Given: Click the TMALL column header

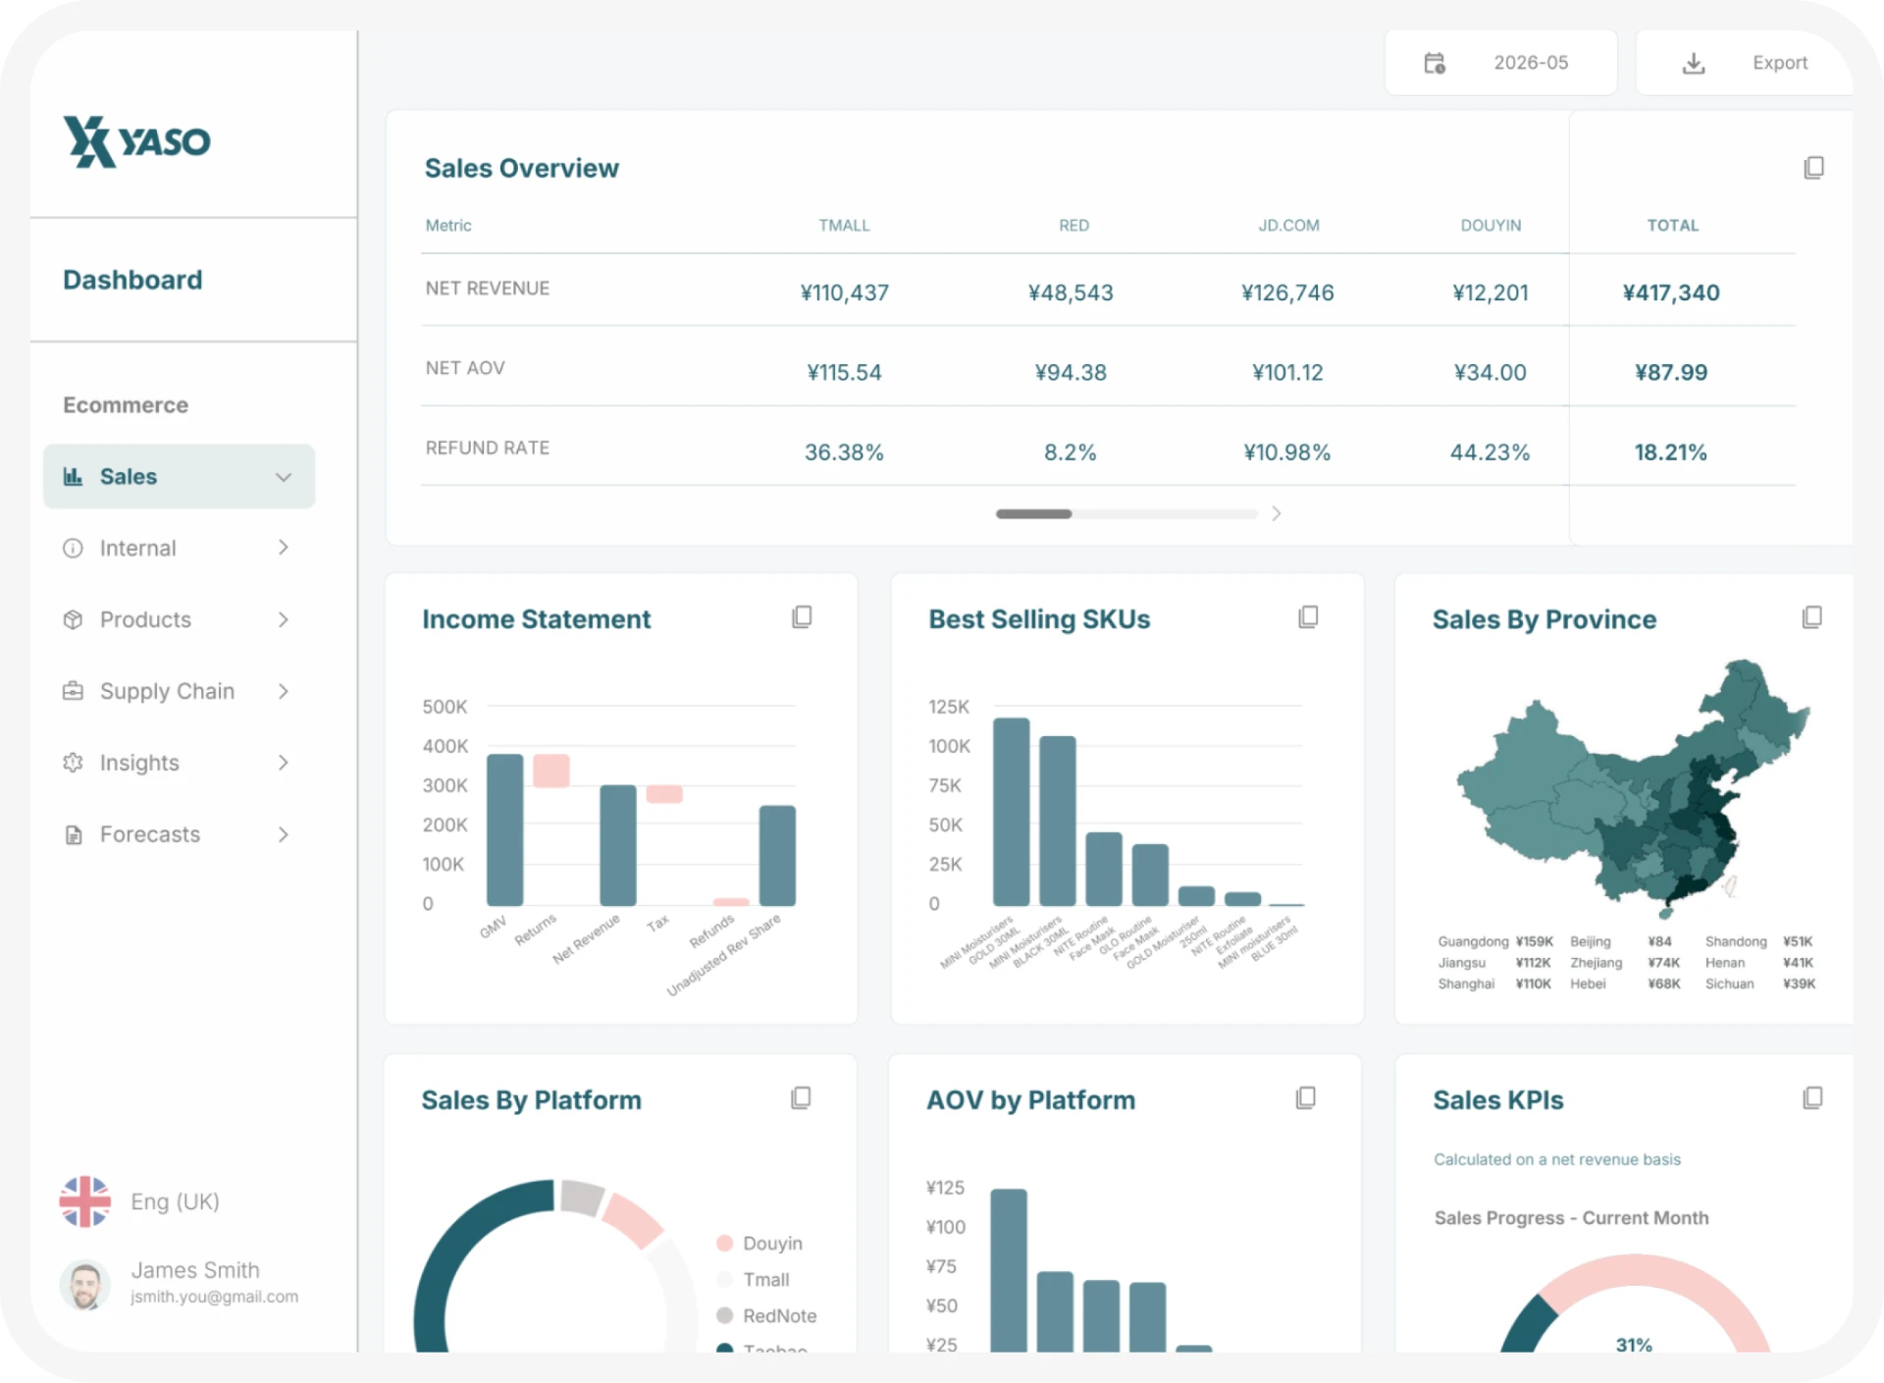Looking at the screenshot, I should [844, 225].
